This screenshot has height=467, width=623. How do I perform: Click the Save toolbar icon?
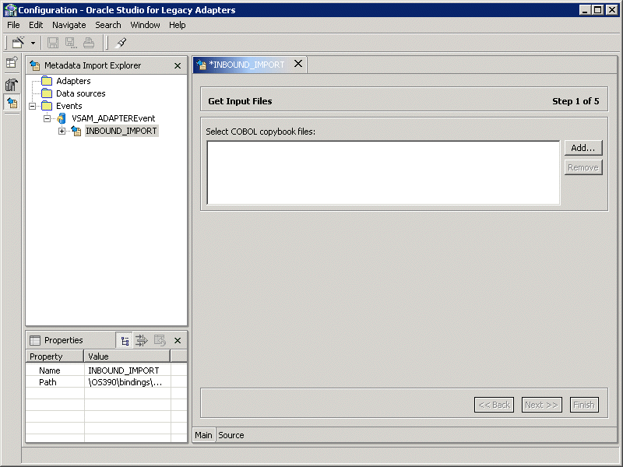click(53, 43)
